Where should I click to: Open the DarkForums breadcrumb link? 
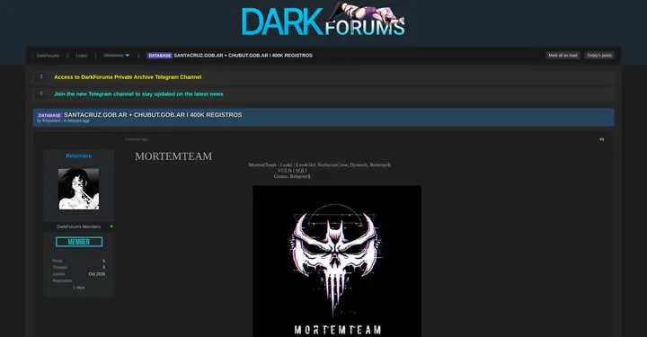[x=48, y=56]
